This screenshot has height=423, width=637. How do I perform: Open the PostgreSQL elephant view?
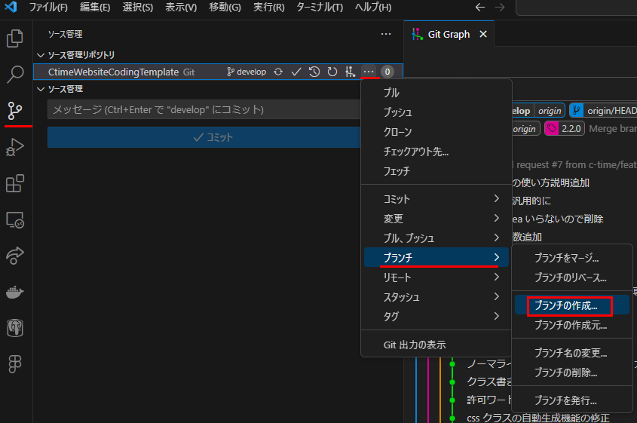pyautogui.click(x=15, y=328)
